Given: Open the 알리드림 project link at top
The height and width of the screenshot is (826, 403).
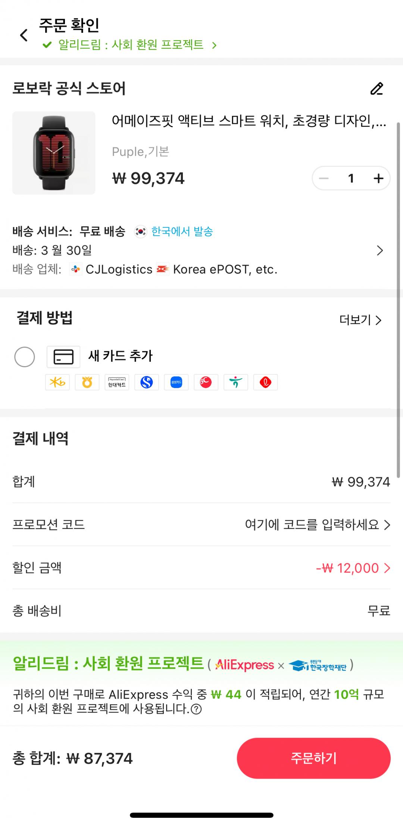Looking at the screenshot, I should [131, 45].
